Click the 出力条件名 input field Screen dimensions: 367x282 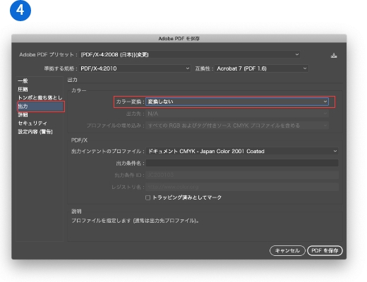(242, 163)
